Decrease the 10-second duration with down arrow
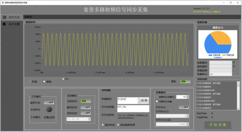242x132 pixels. click(187, 98)
